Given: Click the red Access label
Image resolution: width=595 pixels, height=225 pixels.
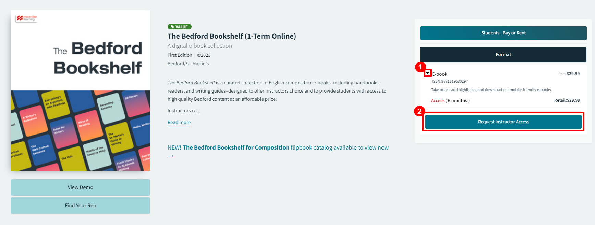Looking at the screenshot, I should tap(438, 100).
